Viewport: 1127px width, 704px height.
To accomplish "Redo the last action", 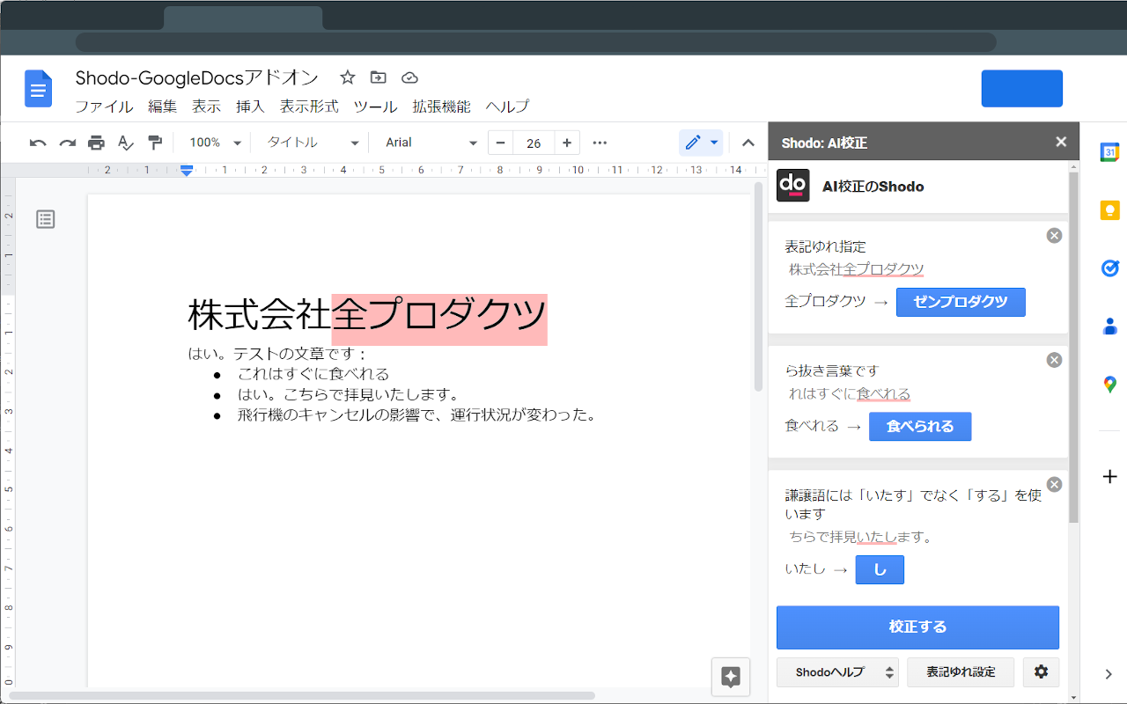I will [x=67, y=143].
